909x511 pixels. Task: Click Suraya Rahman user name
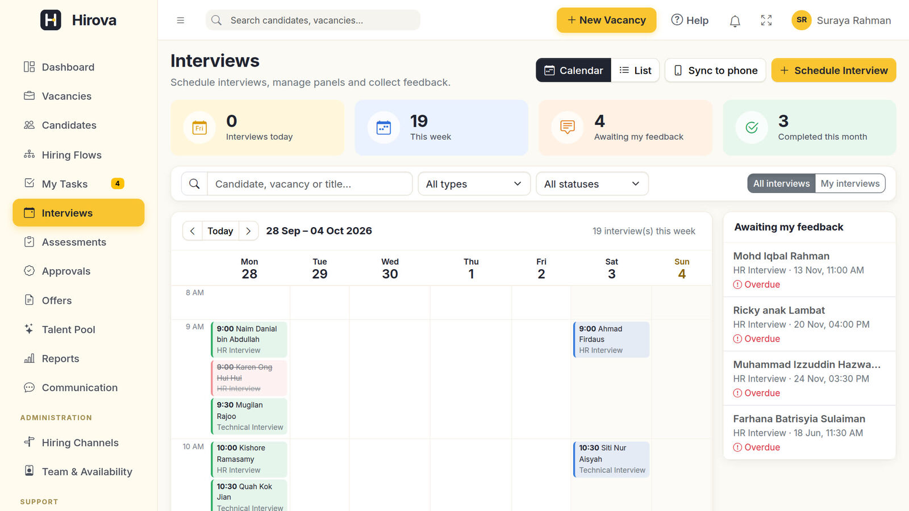(853, 20)
